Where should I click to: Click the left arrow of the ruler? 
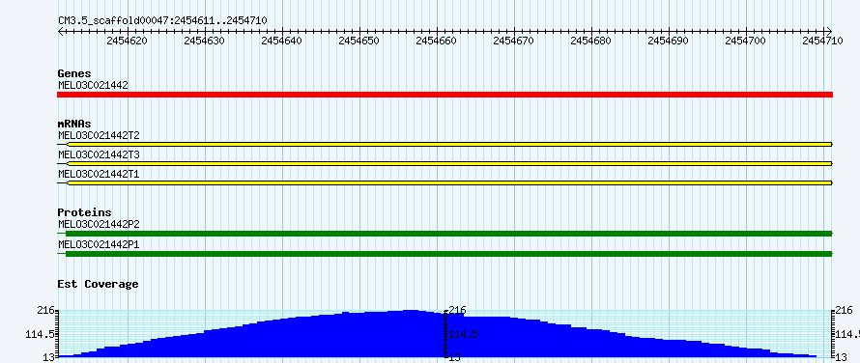pyautogui.click(x=60, y=31)
